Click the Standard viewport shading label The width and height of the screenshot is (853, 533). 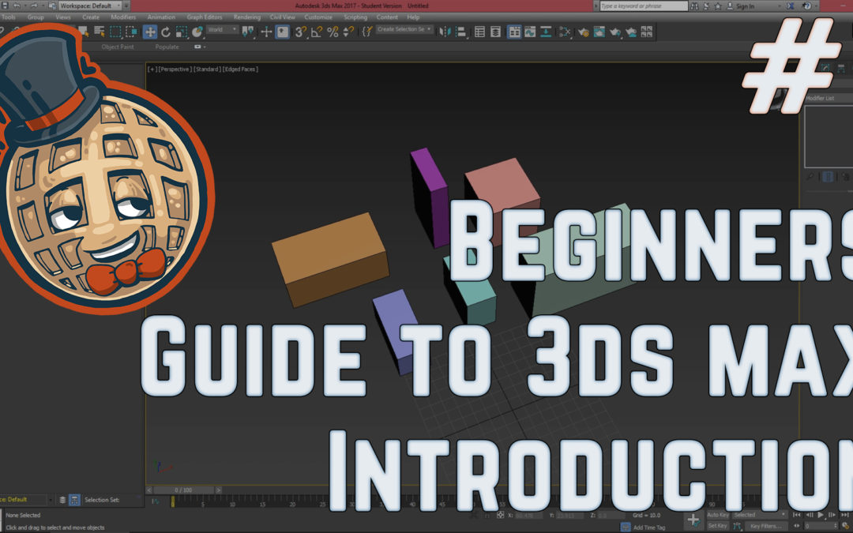tap(207, 69)
